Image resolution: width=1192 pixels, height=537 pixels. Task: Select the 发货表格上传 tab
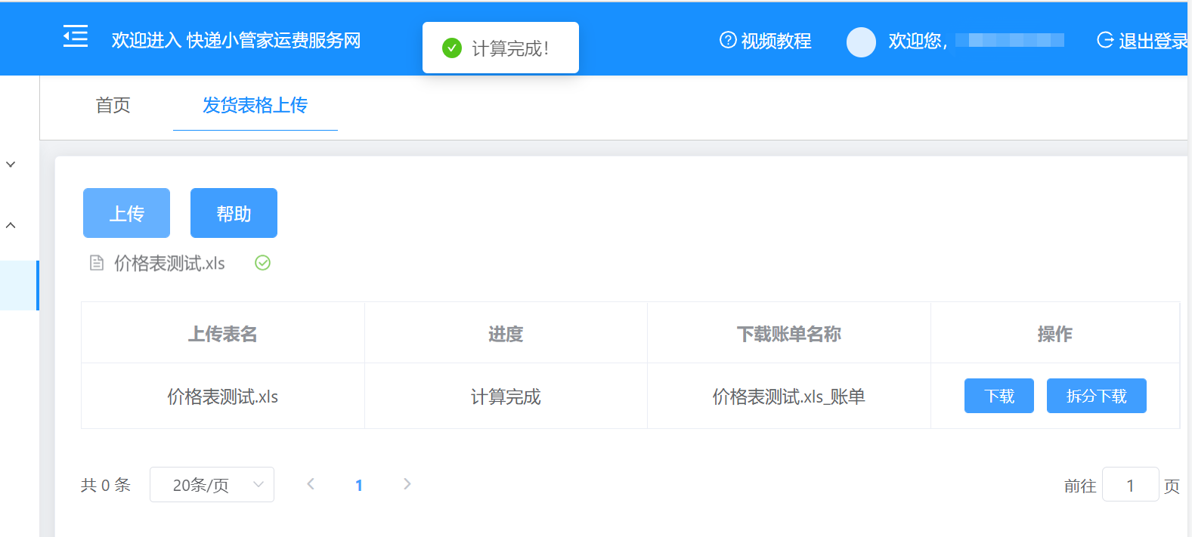(x=255, y=105)
